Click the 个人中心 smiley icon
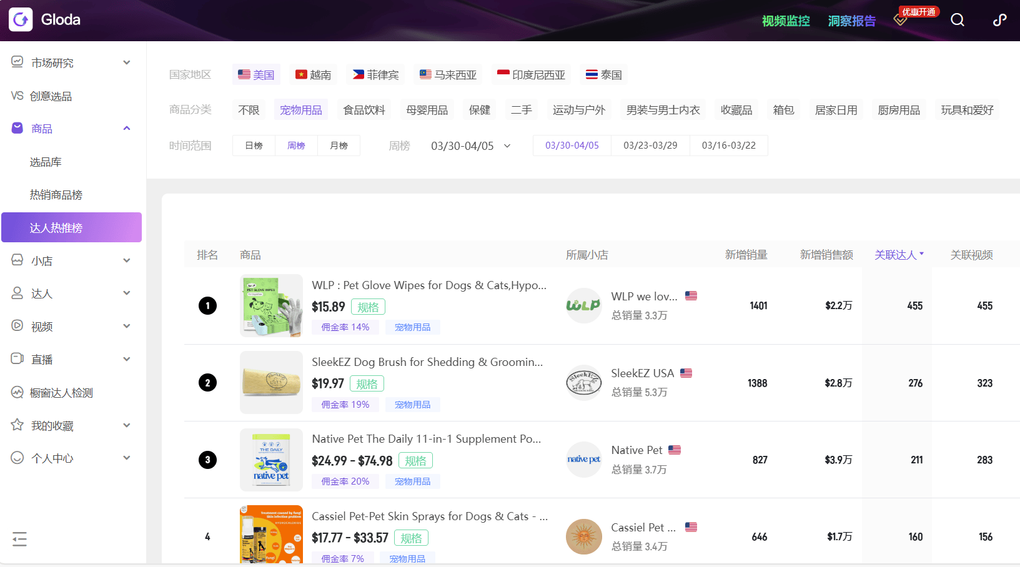 click(x=17, y=458)
